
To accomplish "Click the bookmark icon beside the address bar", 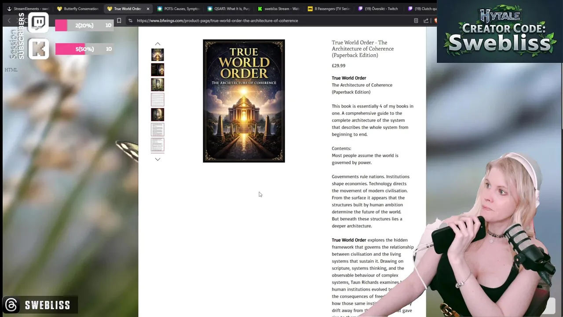I will coord(119,21).
